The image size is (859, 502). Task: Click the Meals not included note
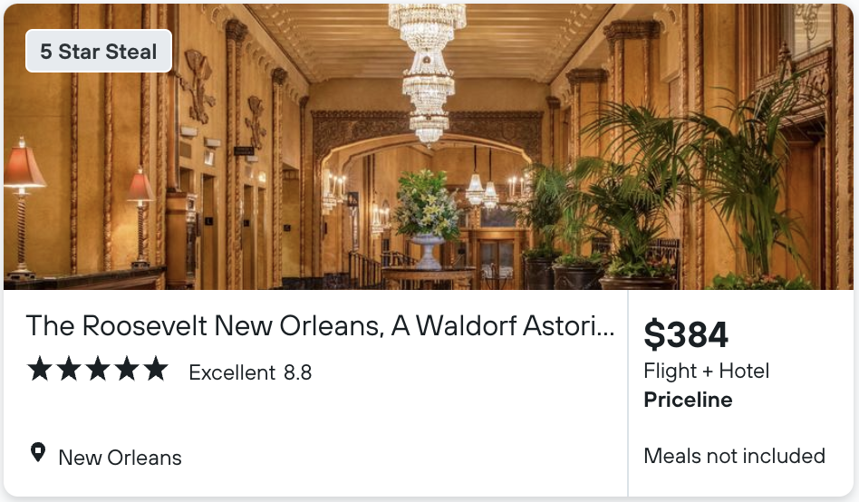(734, 456)
